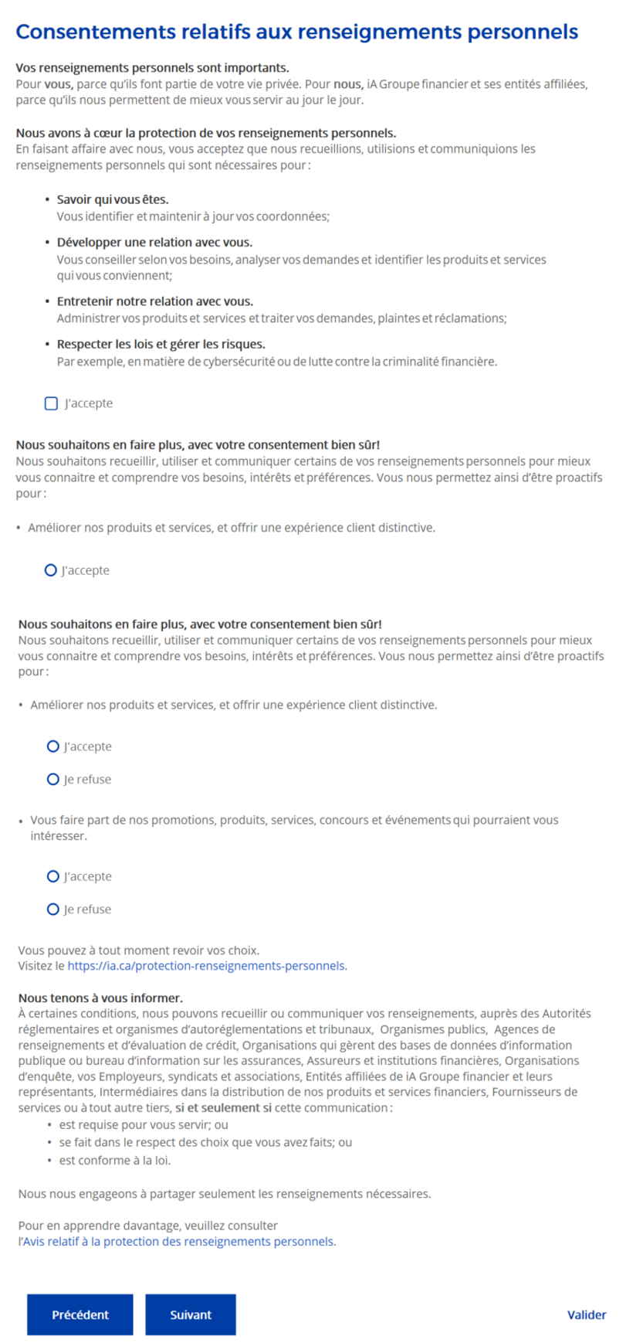
Task: Choose Je refuse for promotions and events
Action: (x=53, y=909)
